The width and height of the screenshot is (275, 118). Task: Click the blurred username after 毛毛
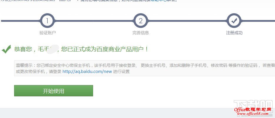[x=53, y=49]
